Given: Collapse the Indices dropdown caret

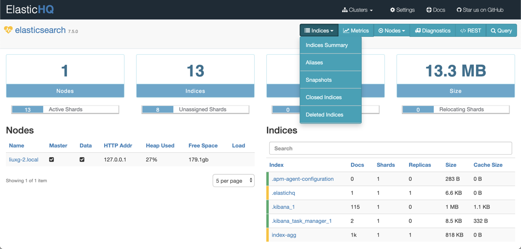Looking at the screenshot, I should pos(332,31).
